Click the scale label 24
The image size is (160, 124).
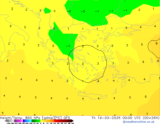(x=55, y=123)
